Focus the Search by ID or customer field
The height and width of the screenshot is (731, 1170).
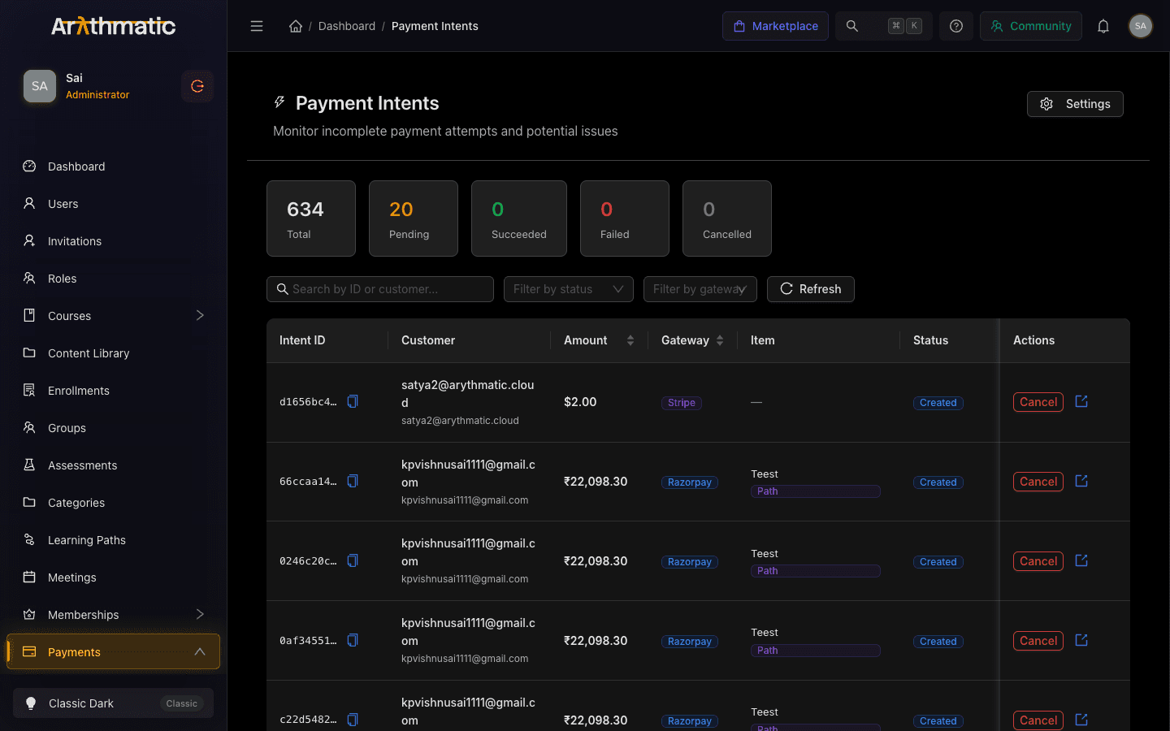pyautogui.click(x=380, y=289)
